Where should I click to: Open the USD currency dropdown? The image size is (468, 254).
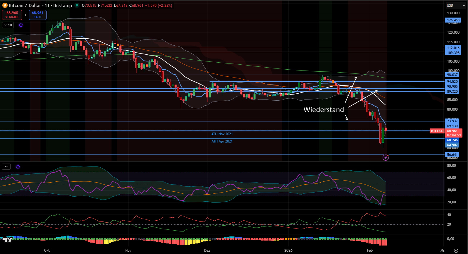click(x=455, y=5)
